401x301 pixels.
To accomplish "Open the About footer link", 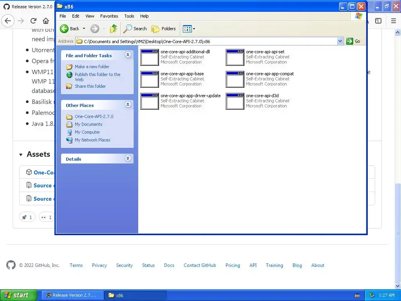I will click(x=318, y=265).
